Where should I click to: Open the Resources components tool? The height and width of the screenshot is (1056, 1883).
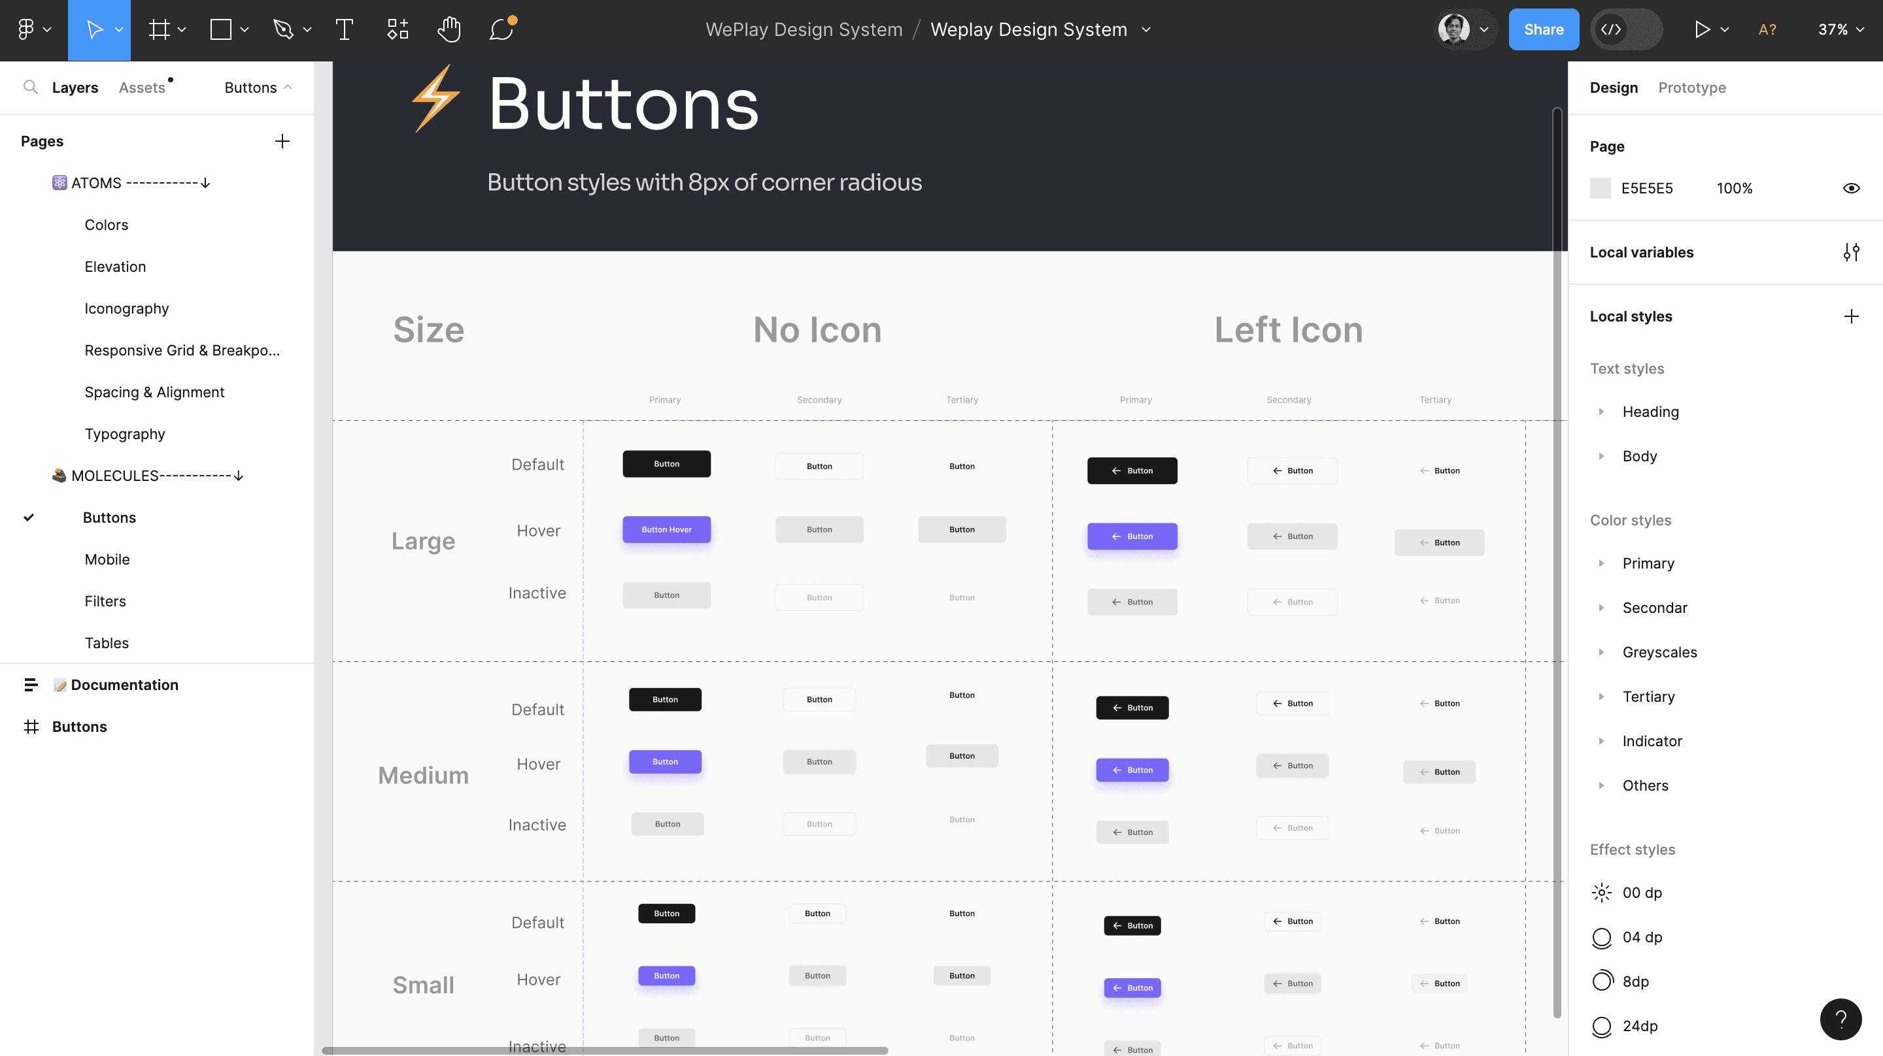click(x=397, y=29)
